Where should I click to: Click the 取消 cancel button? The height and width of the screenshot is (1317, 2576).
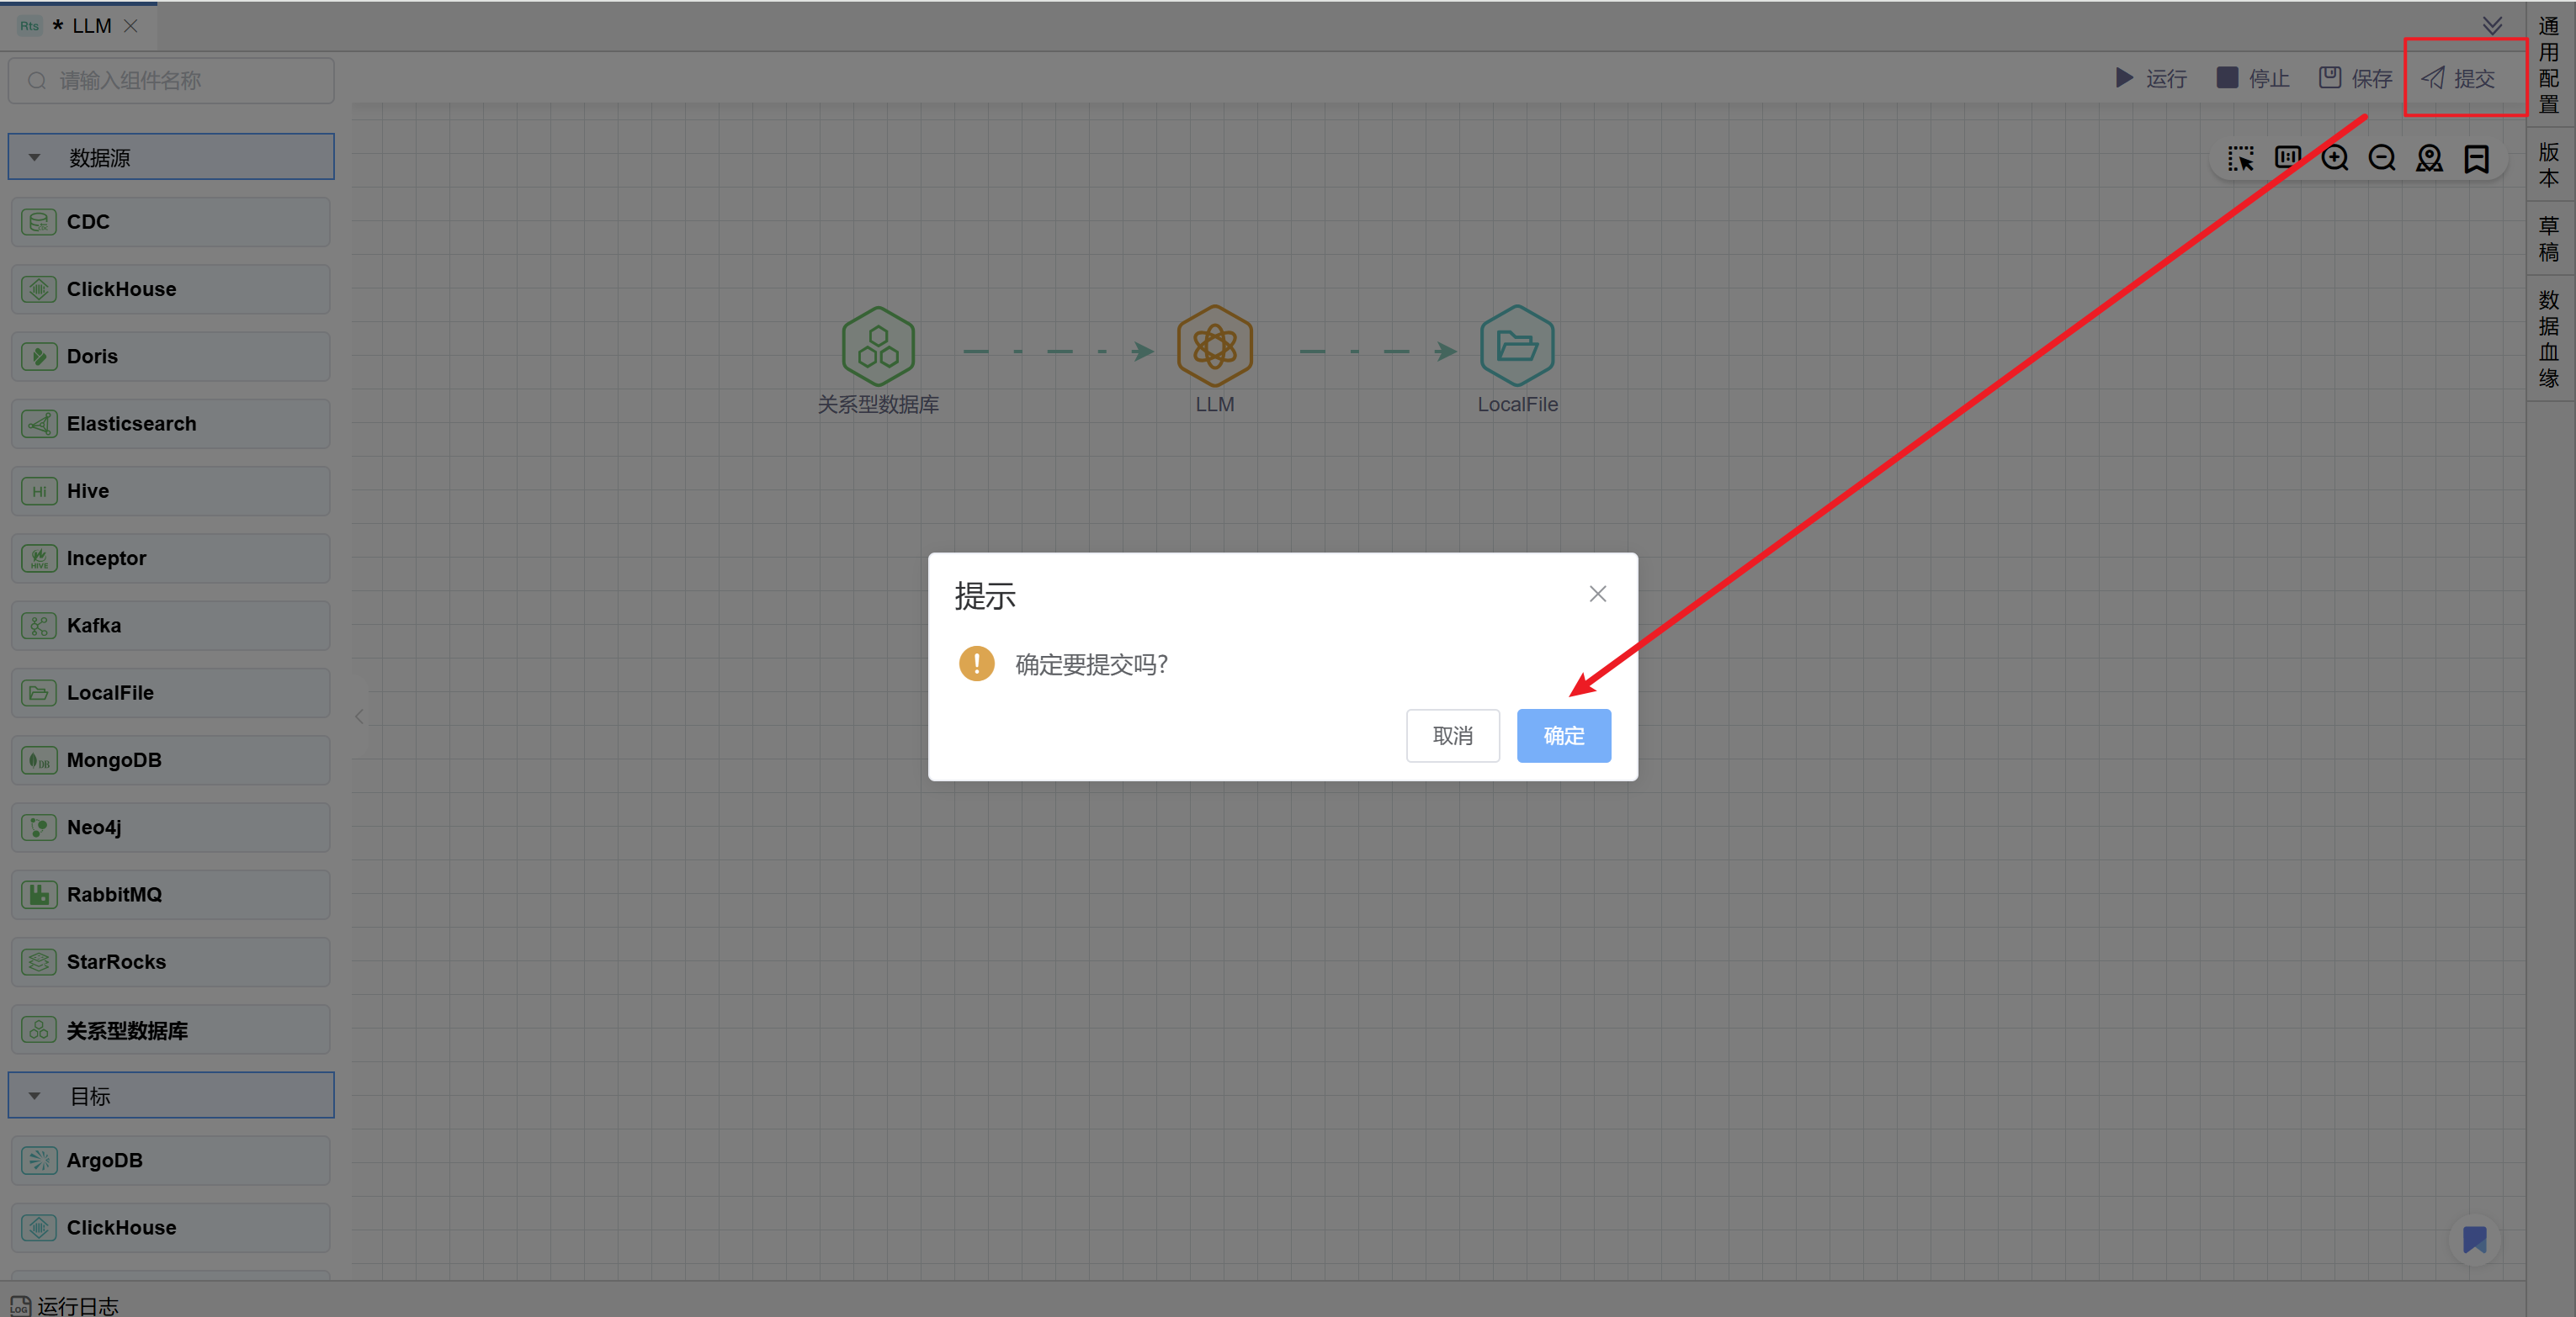(x=1452, y=735)
